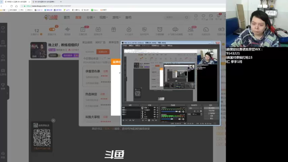Add a scene transition with plus icon

[x=195, y=111]
